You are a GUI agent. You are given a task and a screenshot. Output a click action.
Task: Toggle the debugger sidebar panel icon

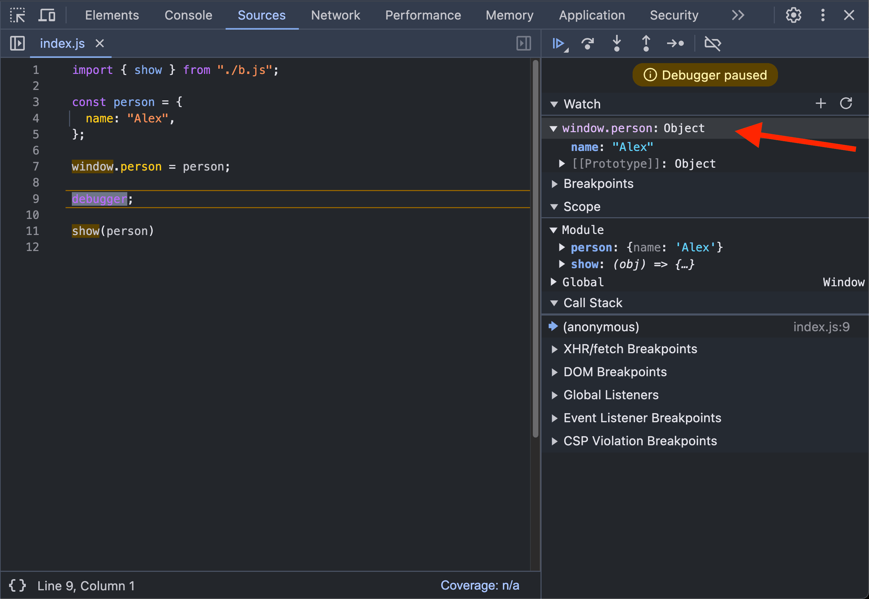[x=523, y=44]
